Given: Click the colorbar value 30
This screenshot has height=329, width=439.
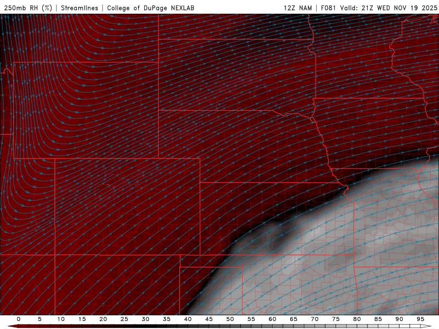Looking at the screenshot, I should [x=145, y=319].
